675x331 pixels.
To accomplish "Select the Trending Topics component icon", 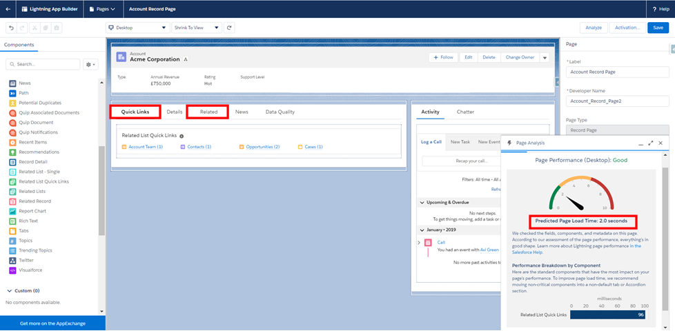I will [12, 250].
